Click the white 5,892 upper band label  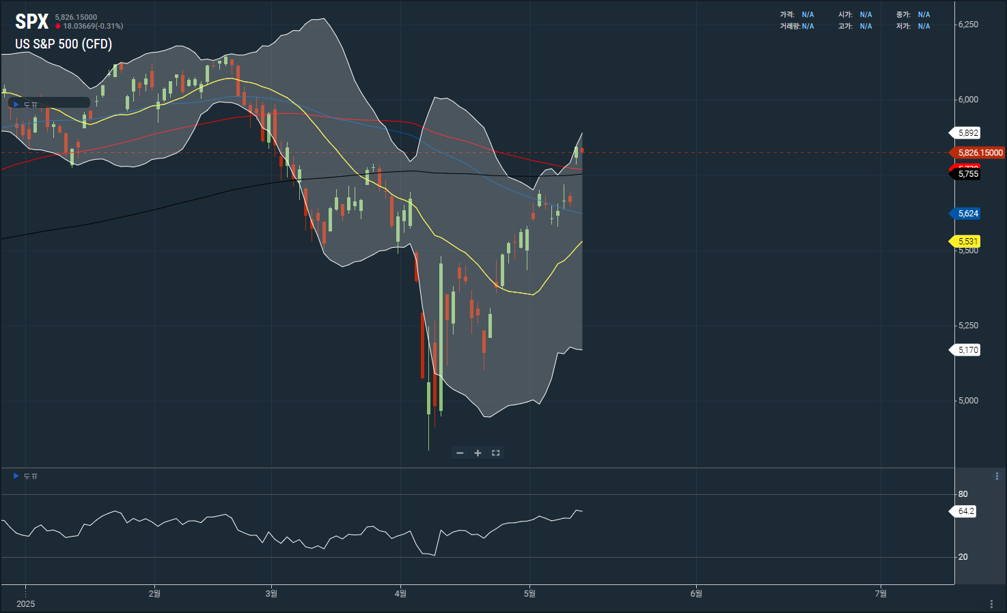[x=967, y=133]
